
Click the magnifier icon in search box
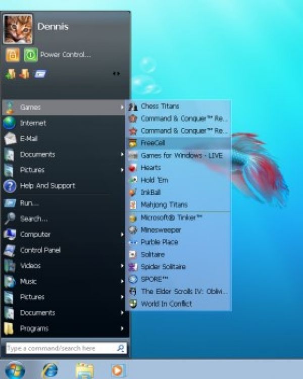[121, 348]
